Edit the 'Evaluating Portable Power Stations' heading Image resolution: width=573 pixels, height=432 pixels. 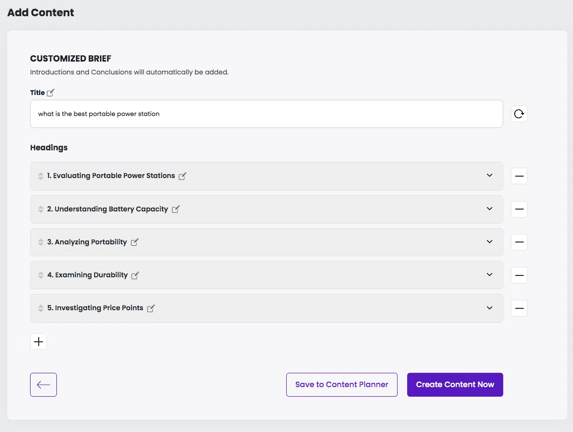coord(183,176)
